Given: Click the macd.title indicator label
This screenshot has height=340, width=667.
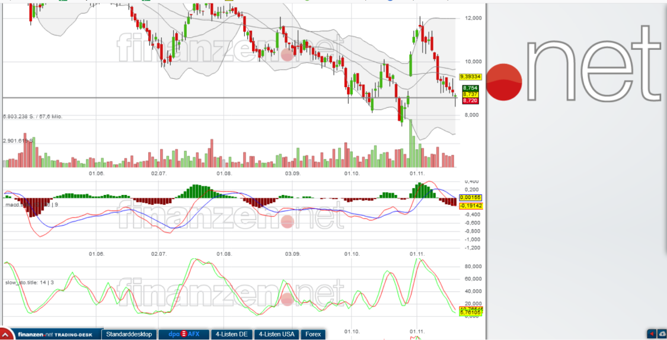Looking at the screenshot, I should tap(31, 205).
